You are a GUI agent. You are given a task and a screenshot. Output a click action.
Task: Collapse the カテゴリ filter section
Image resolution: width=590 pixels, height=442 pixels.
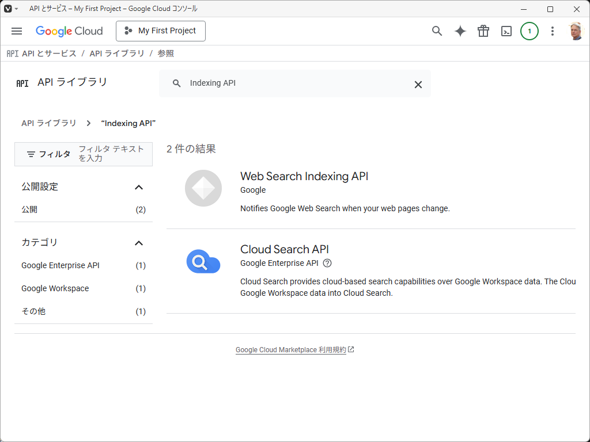[138, 243]
